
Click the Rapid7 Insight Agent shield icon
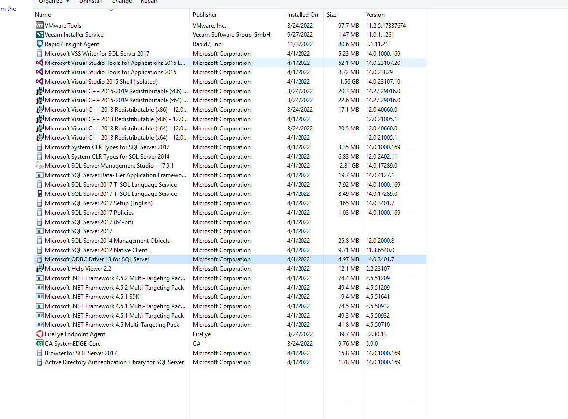[x=40, y=44]
